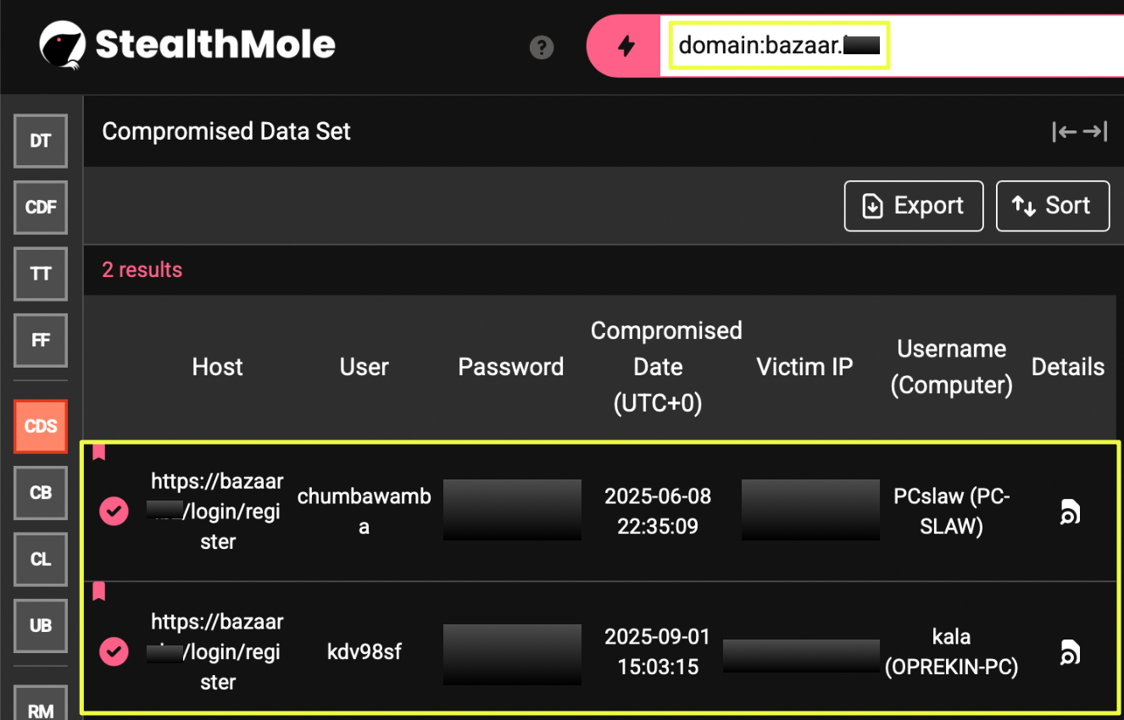Uncheck the chumbawamba row checkmark
Image resolution: width=1124 pixels, height=720 pixels.
[x=114, y=512]
